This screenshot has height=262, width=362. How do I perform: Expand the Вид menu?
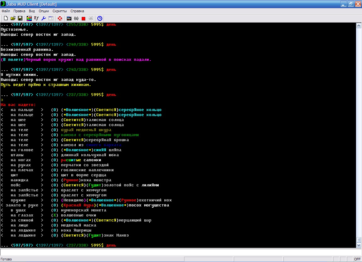pos(32,11)
